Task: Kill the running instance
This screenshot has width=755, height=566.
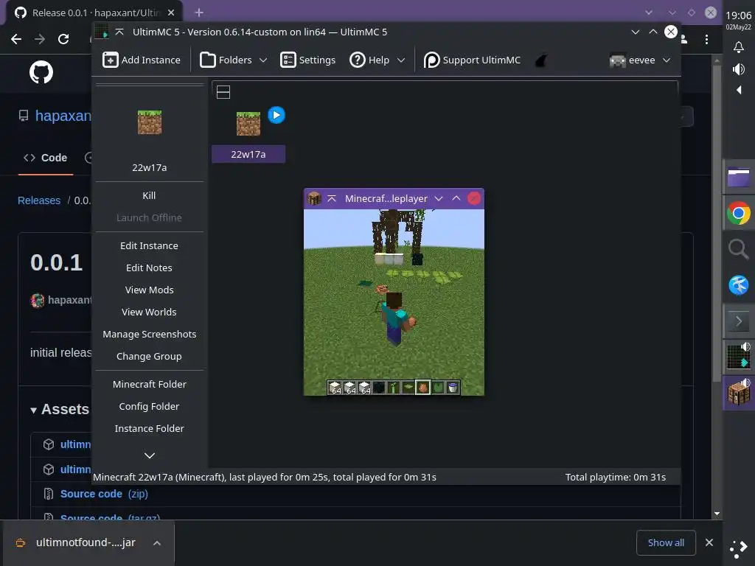Action: (149, 195)
